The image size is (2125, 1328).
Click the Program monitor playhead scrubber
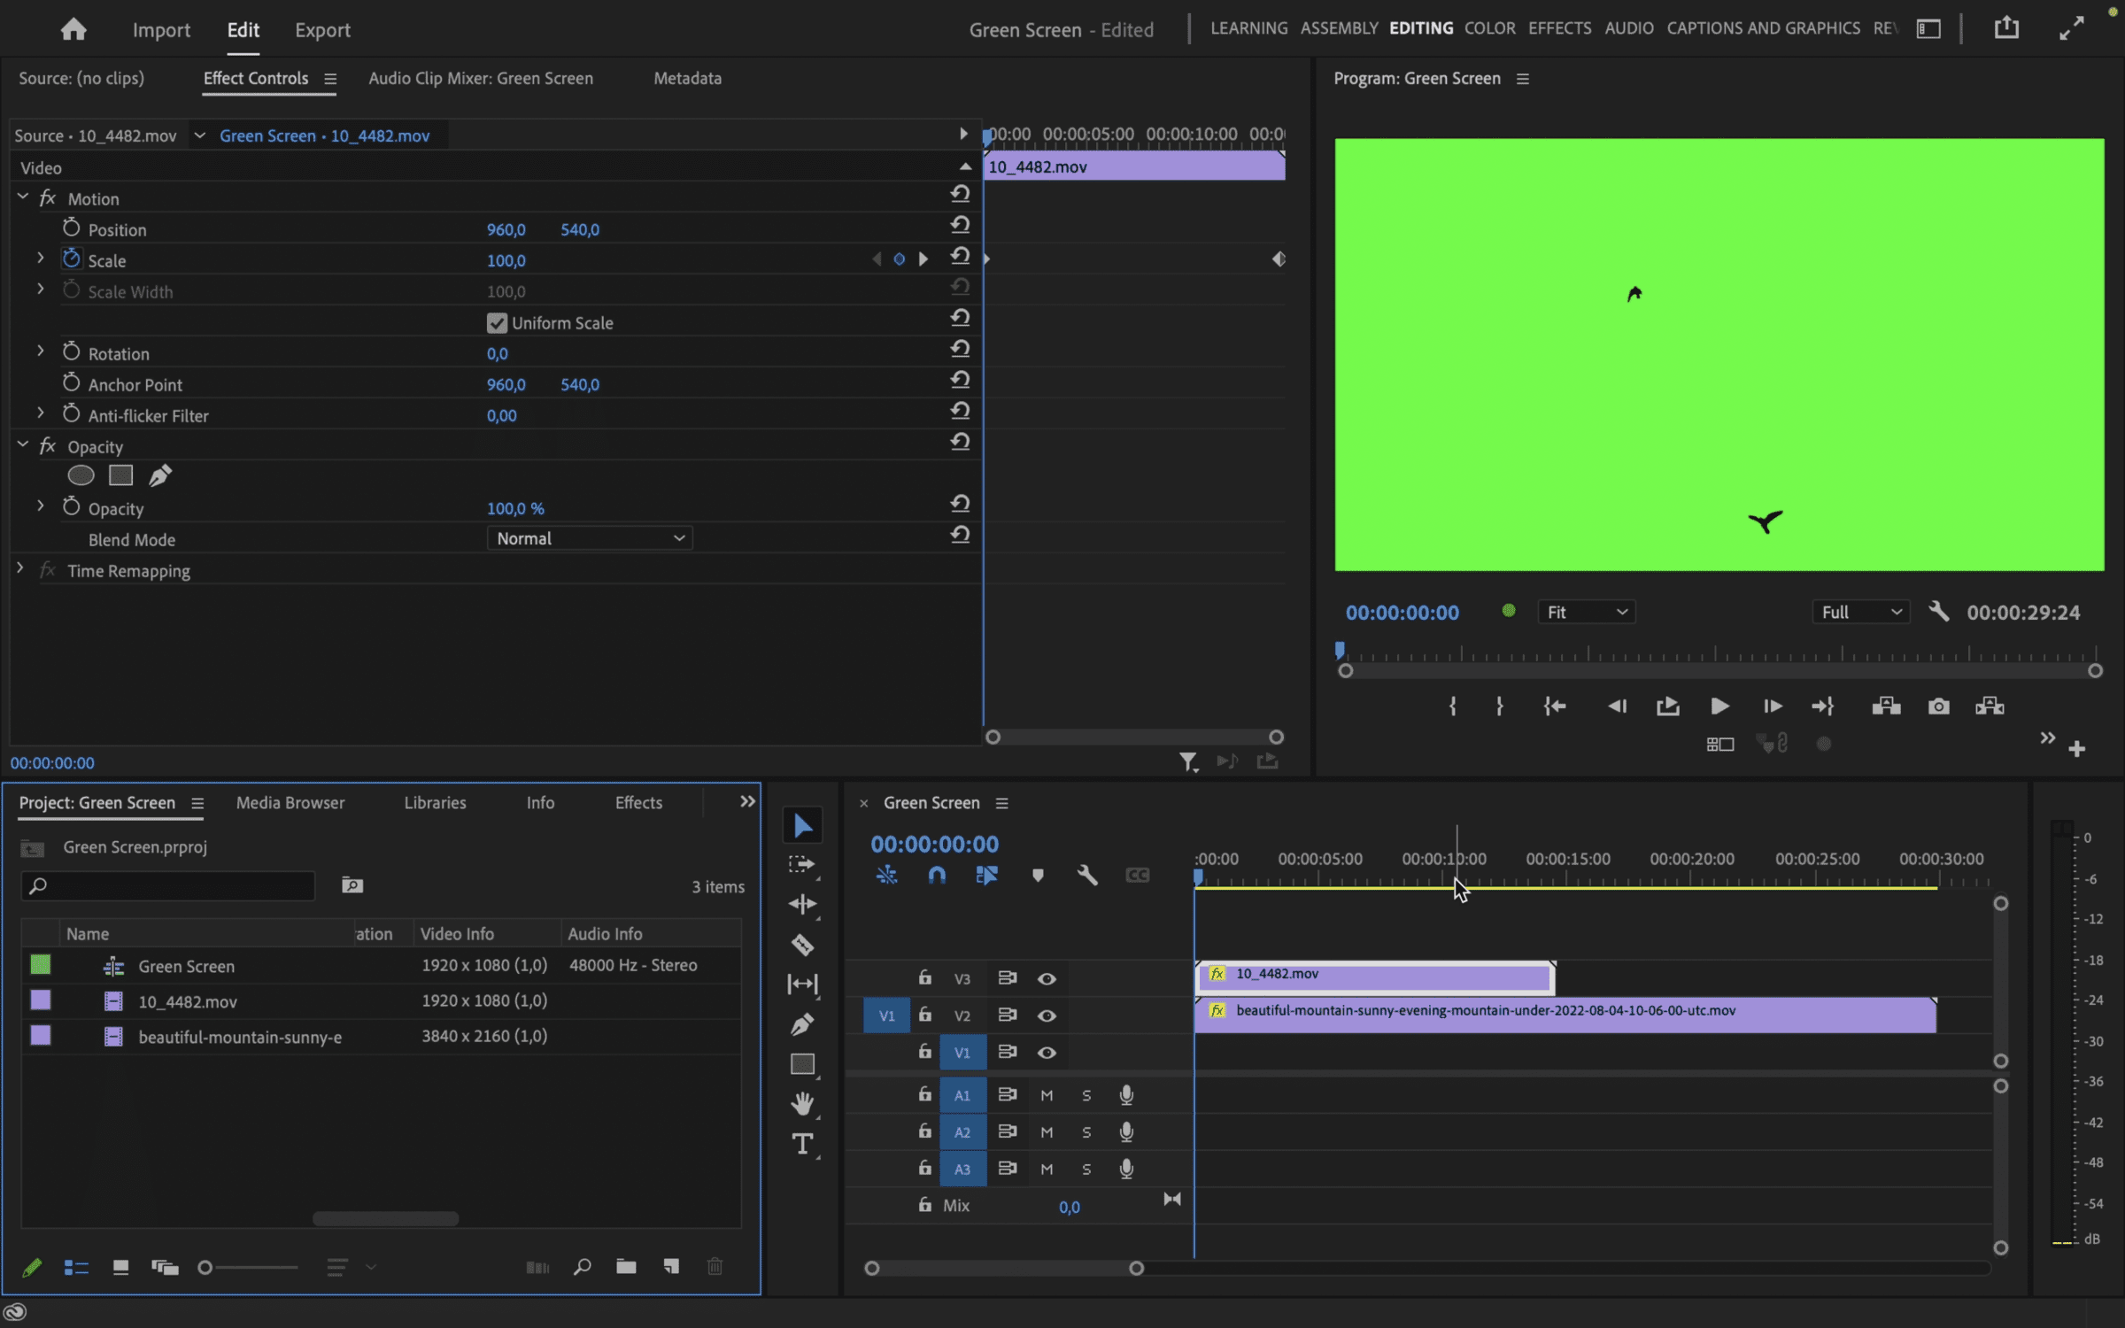[1340, 651]
